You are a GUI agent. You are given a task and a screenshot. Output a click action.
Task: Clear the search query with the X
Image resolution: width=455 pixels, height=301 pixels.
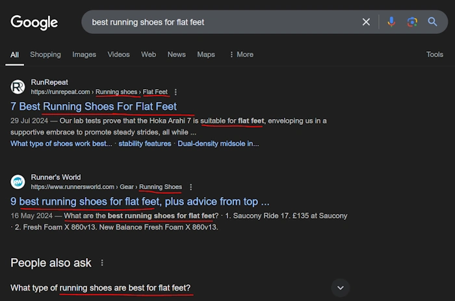[366, 21]
